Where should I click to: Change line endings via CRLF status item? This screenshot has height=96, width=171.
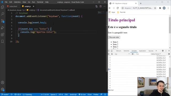pyautogui.click(x=66, y=94)
